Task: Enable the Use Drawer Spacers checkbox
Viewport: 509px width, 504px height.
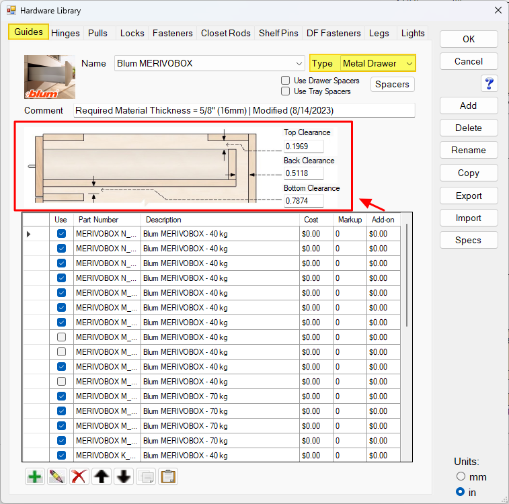Action: (x=286, y=81)
